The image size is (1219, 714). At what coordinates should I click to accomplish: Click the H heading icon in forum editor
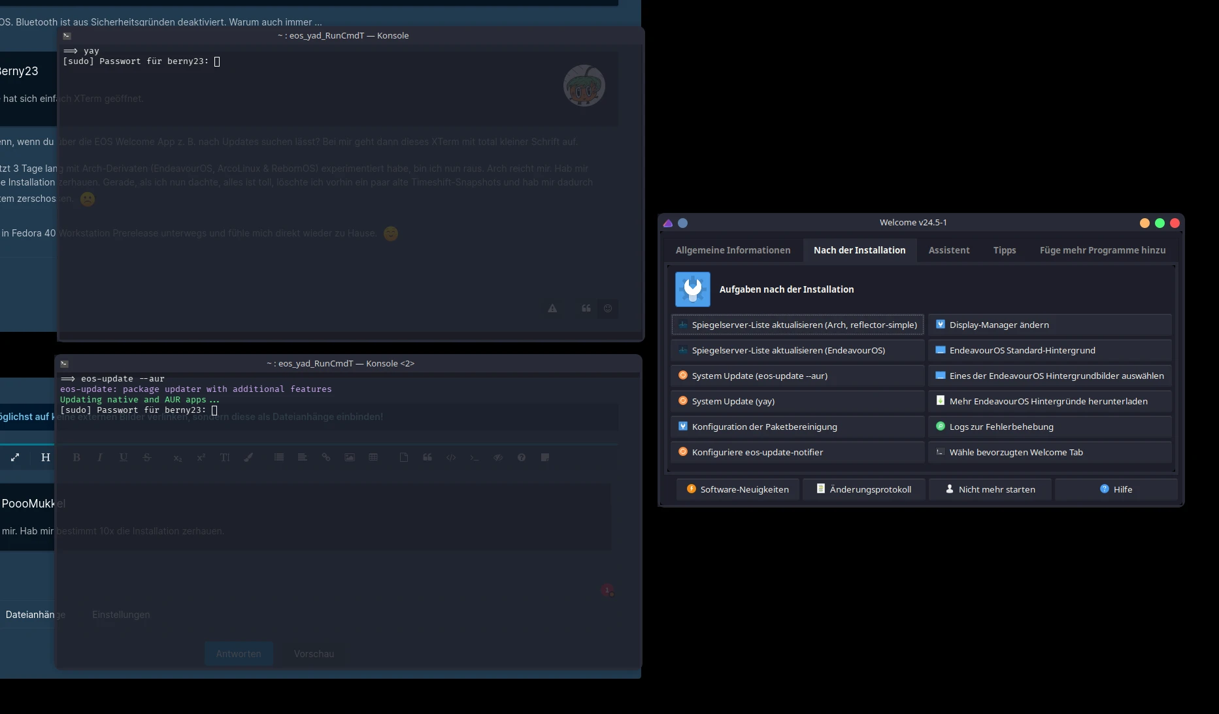[46, 457]
